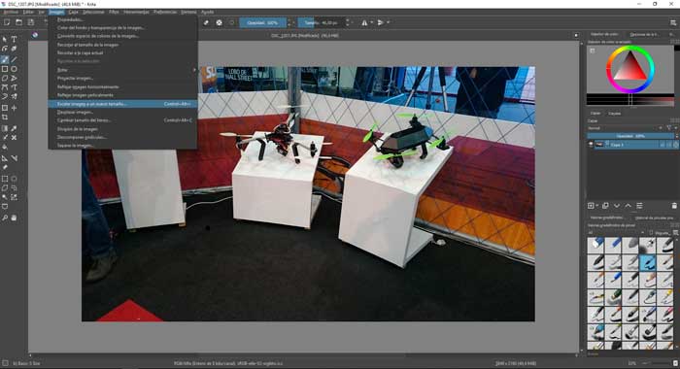Select the Ellipse shape tool
This screenshot has height=369, width=680.
click(14, 69)
